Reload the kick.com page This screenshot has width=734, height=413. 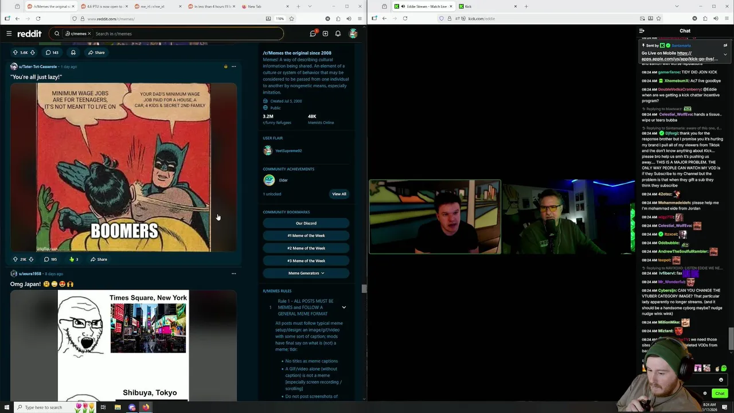click(405, 18)
